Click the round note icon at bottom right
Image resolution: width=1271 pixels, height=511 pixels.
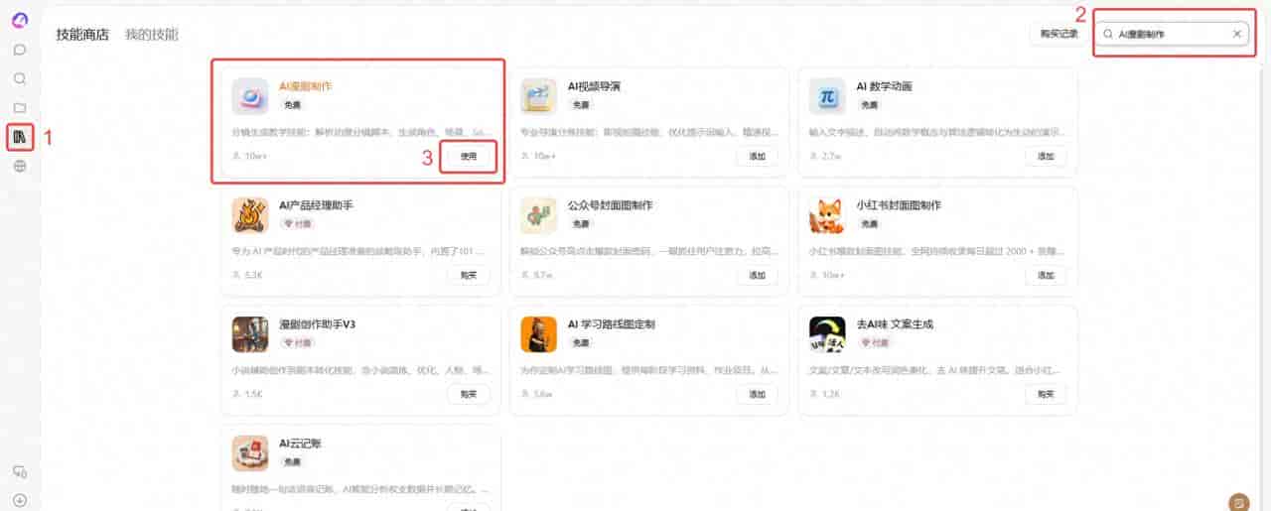tap(1238, 501)
